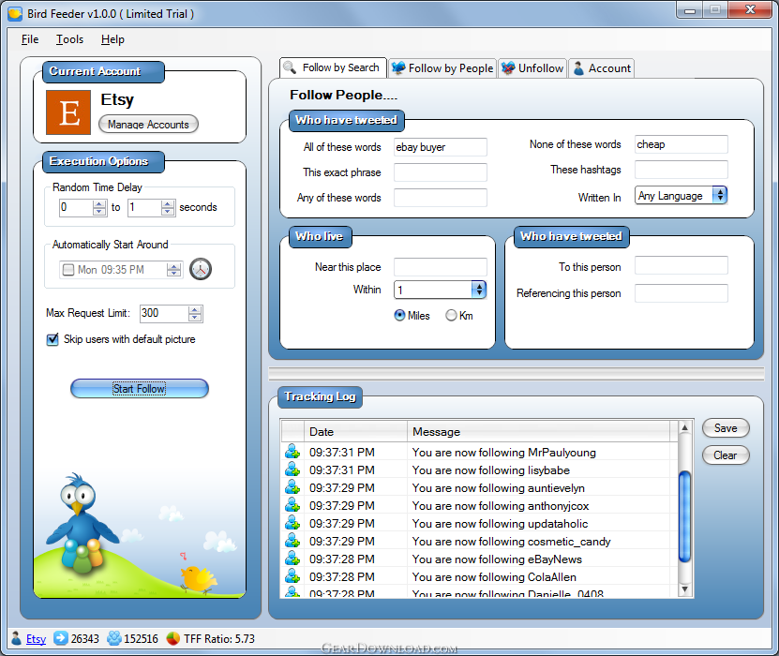The image size is (779, 656).
Task: Click follow icon for auntievelyn row
Action: click(x=292, y=487)
